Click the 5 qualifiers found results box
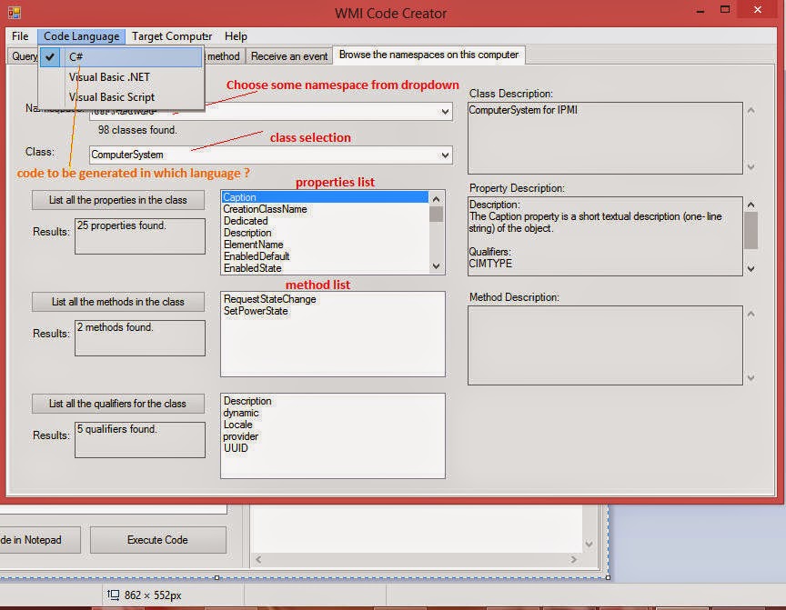The image size is (786, 610). tap(140, 440)
